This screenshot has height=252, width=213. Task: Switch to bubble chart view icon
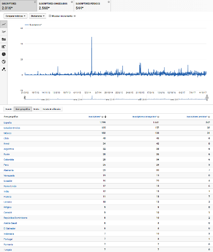coord(4,69)
